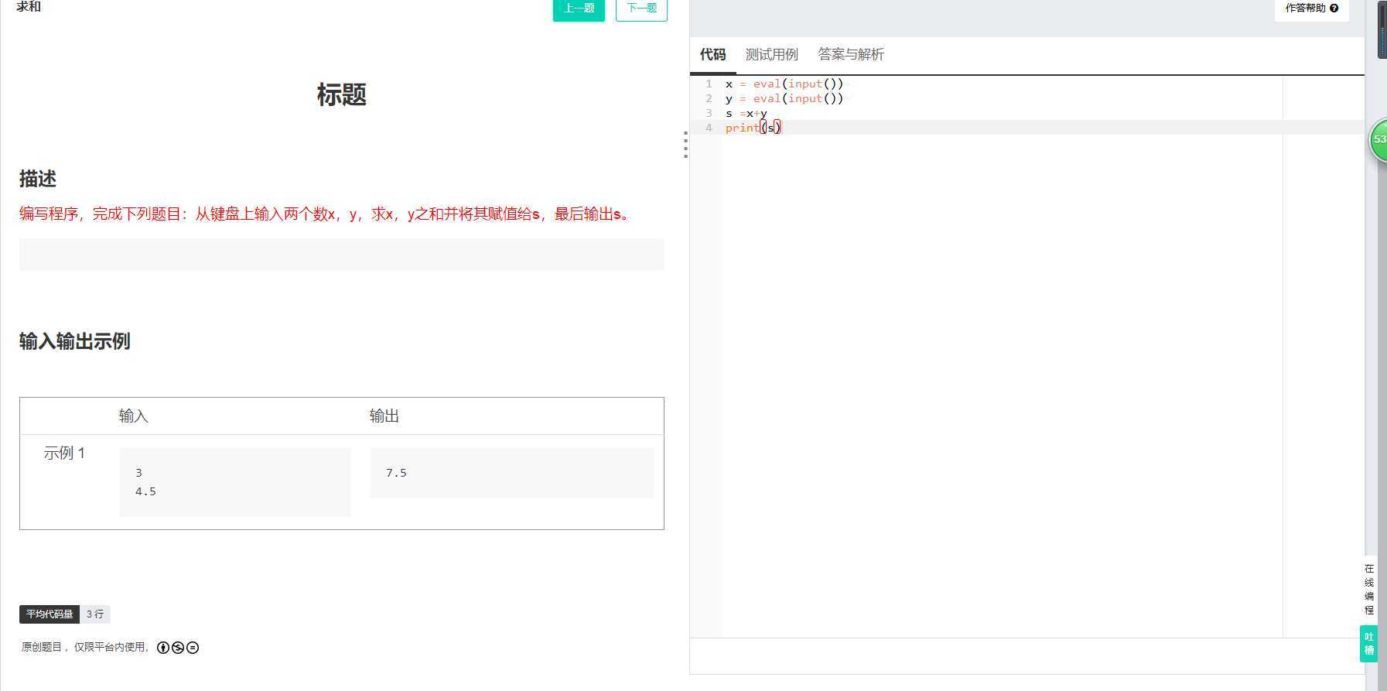Click the help question mark icon
This screenshot has height=691, width=1387.
1334,9
